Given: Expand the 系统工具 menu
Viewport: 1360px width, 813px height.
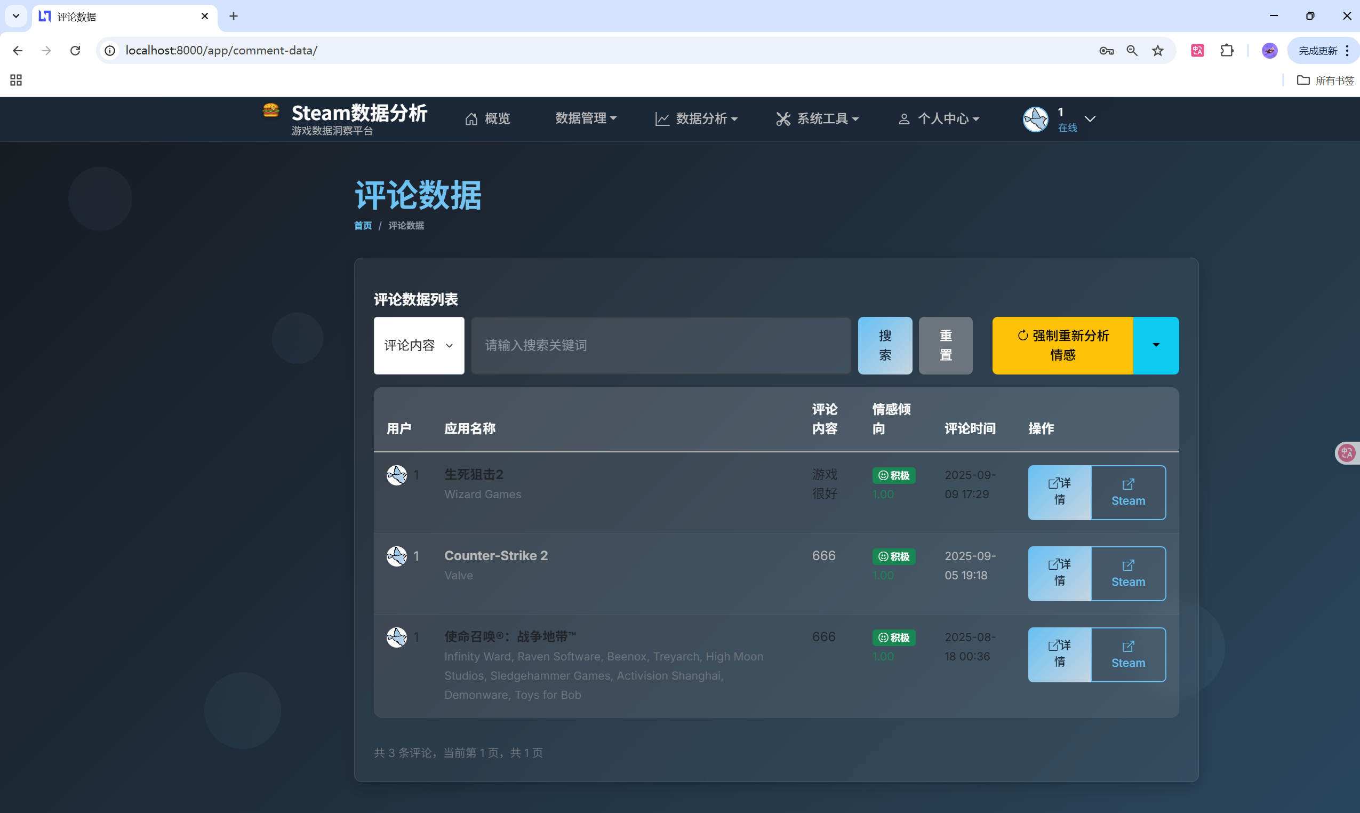Looking at the screenshot, I should click(817, 118).
